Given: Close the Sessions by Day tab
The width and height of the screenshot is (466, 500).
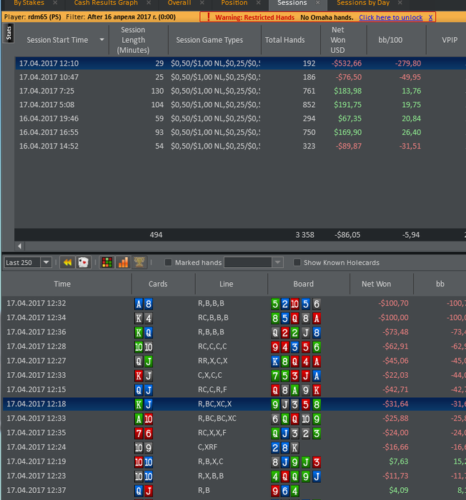Looking at the screenshot, I should click(400, 3).
